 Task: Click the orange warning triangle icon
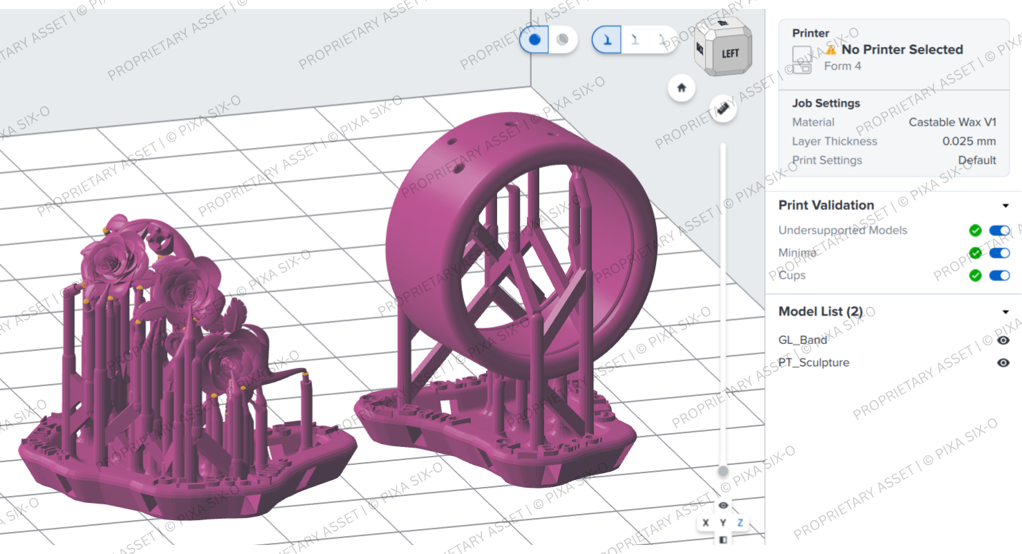[x=831, y=50]
